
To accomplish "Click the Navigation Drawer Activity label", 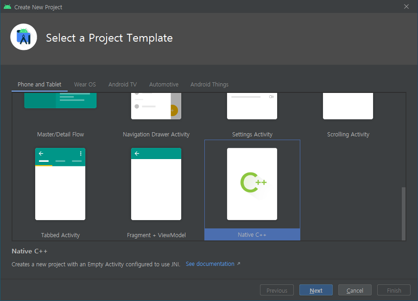I will [156, 134].
